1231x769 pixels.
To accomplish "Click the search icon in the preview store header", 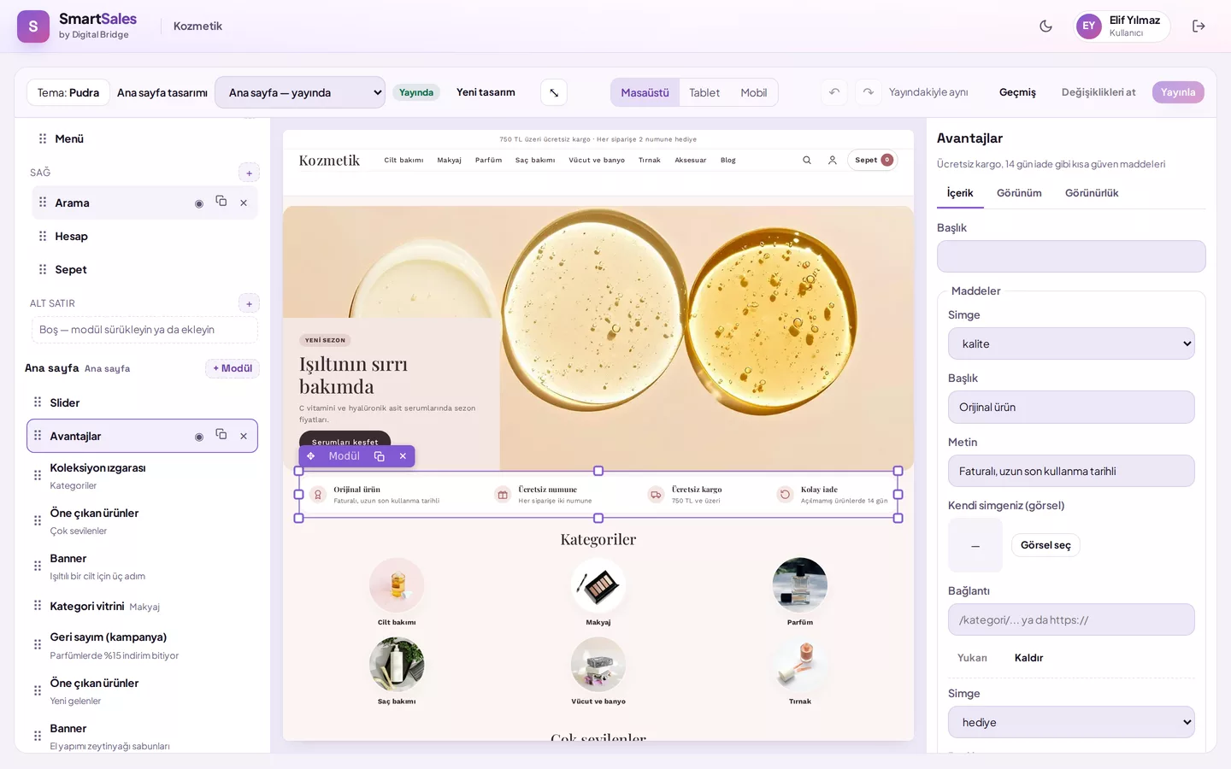I will (806, 160).
